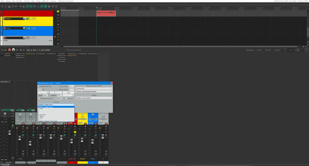Click the red Record transport button
The width and height of the screenshot is (309, 166).
pos(10,50)
